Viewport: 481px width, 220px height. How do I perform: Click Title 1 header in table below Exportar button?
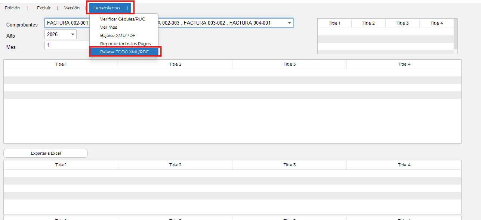point(61,165)
